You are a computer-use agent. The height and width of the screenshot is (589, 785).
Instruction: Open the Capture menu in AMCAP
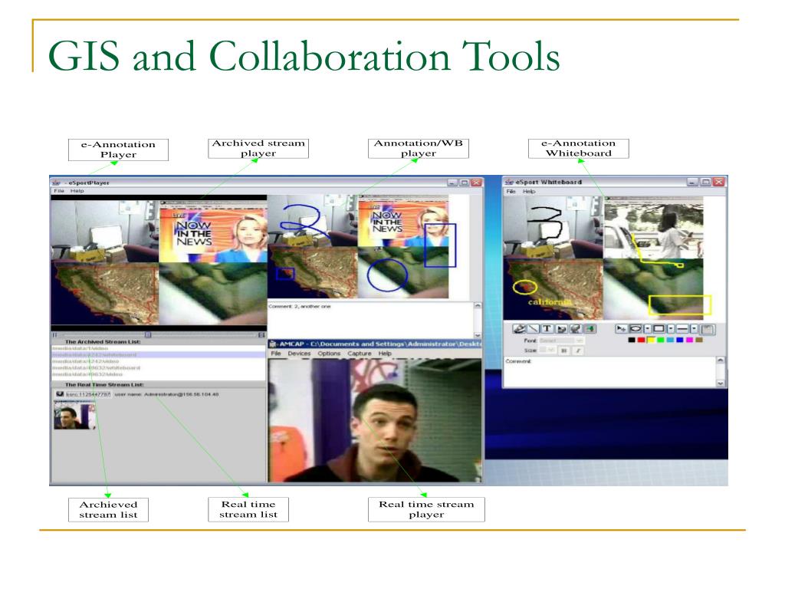click(360, 354)
